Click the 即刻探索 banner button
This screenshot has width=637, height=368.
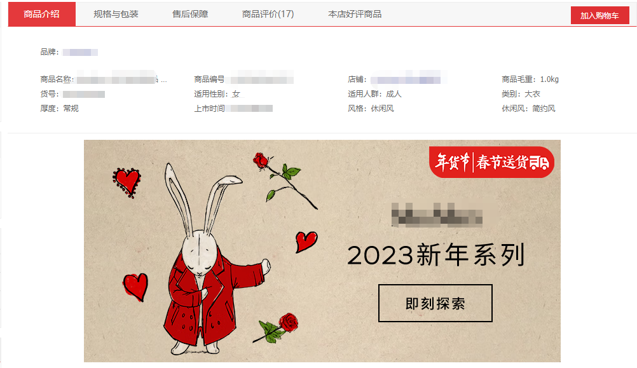point(435,303)
